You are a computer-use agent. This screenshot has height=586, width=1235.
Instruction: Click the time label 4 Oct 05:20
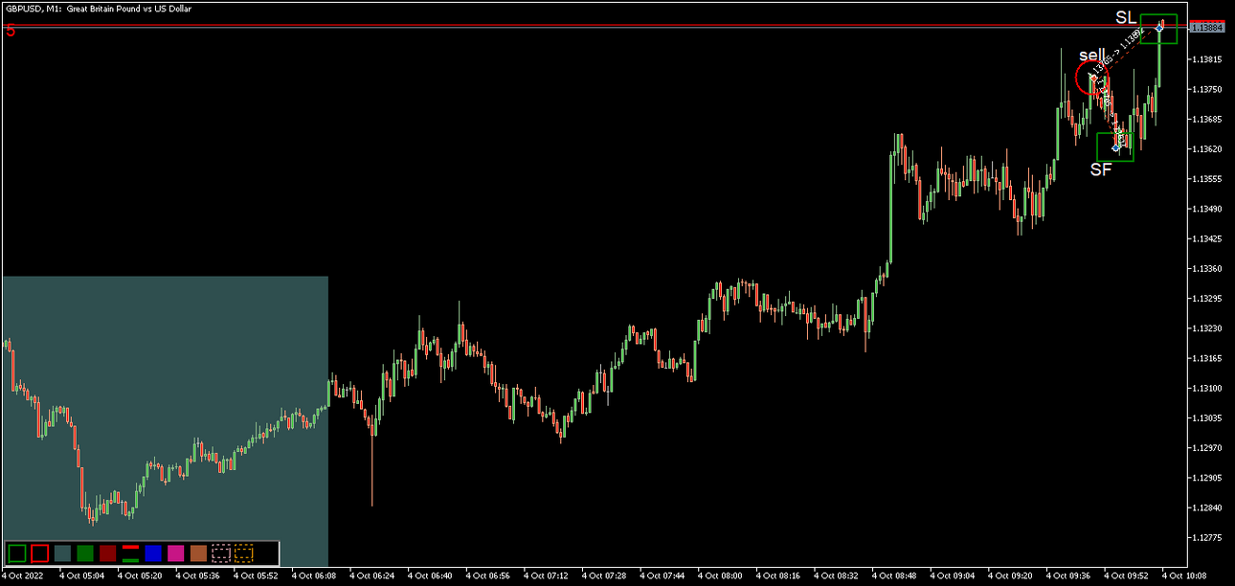(x=139, y=576)
